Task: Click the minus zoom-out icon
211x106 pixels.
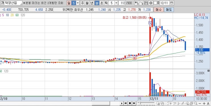Action: point(200,103)
